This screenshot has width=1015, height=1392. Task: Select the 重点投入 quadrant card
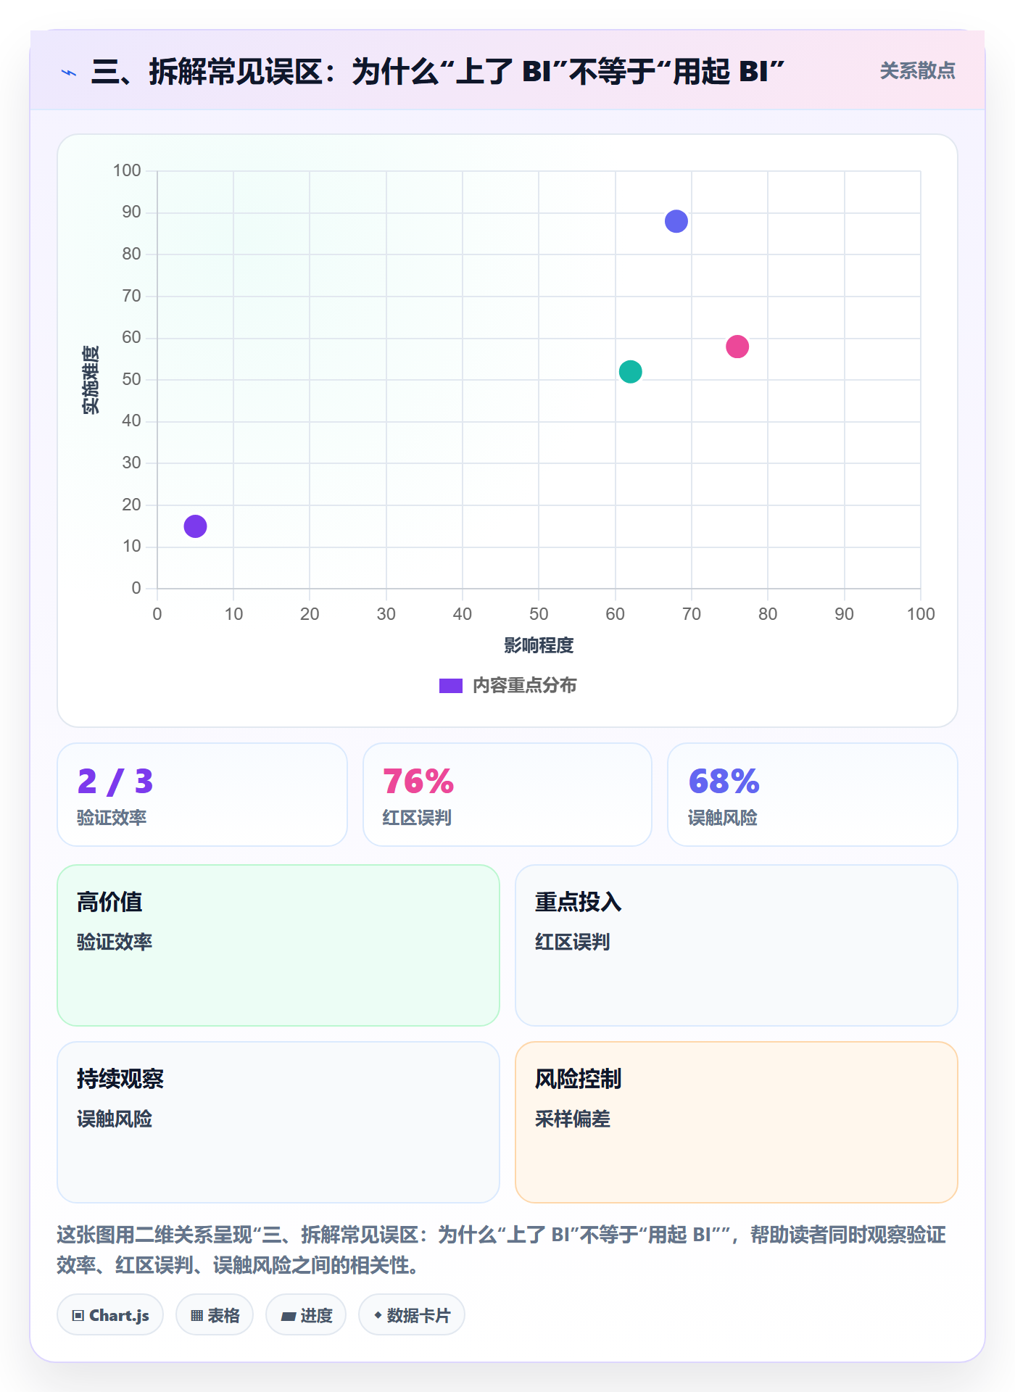[737, 945]
